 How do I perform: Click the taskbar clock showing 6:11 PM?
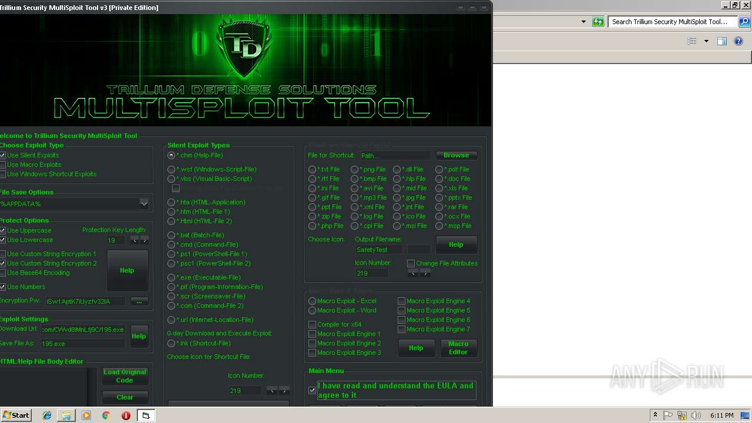click(x=721, y=415)
